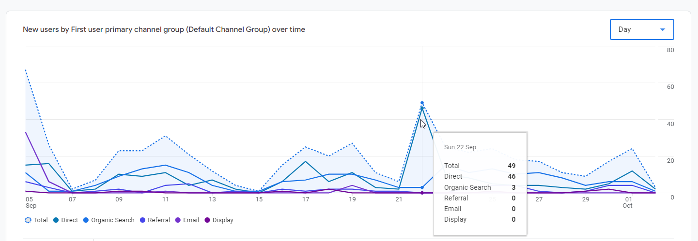
Task: Click the tooltip Total value 49
Action: coord(512,166)
